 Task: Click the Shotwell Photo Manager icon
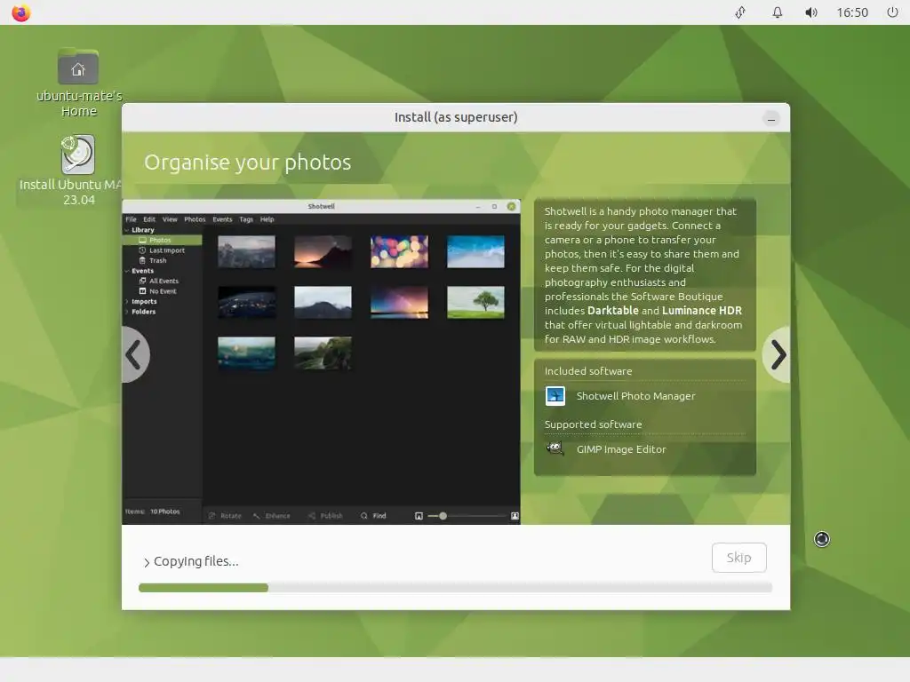555,396
